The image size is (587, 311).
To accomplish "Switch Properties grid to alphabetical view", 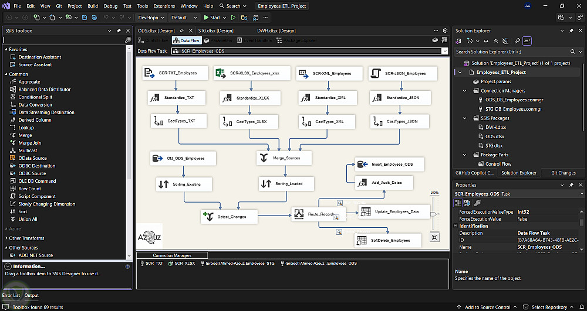I will point(467,203).
